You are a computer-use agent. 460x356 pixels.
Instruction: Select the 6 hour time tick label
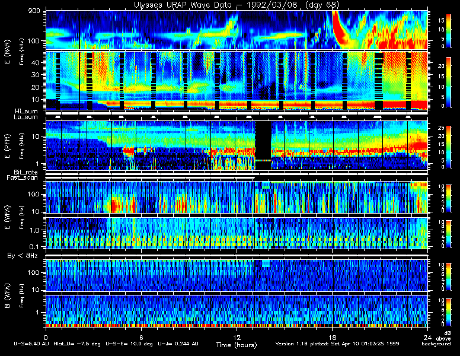(141, 337)
